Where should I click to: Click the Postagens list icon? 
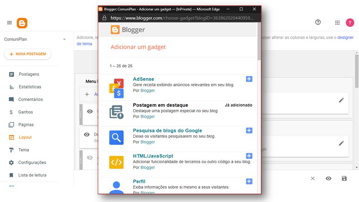pyautogui.click(x=12, y=74)
